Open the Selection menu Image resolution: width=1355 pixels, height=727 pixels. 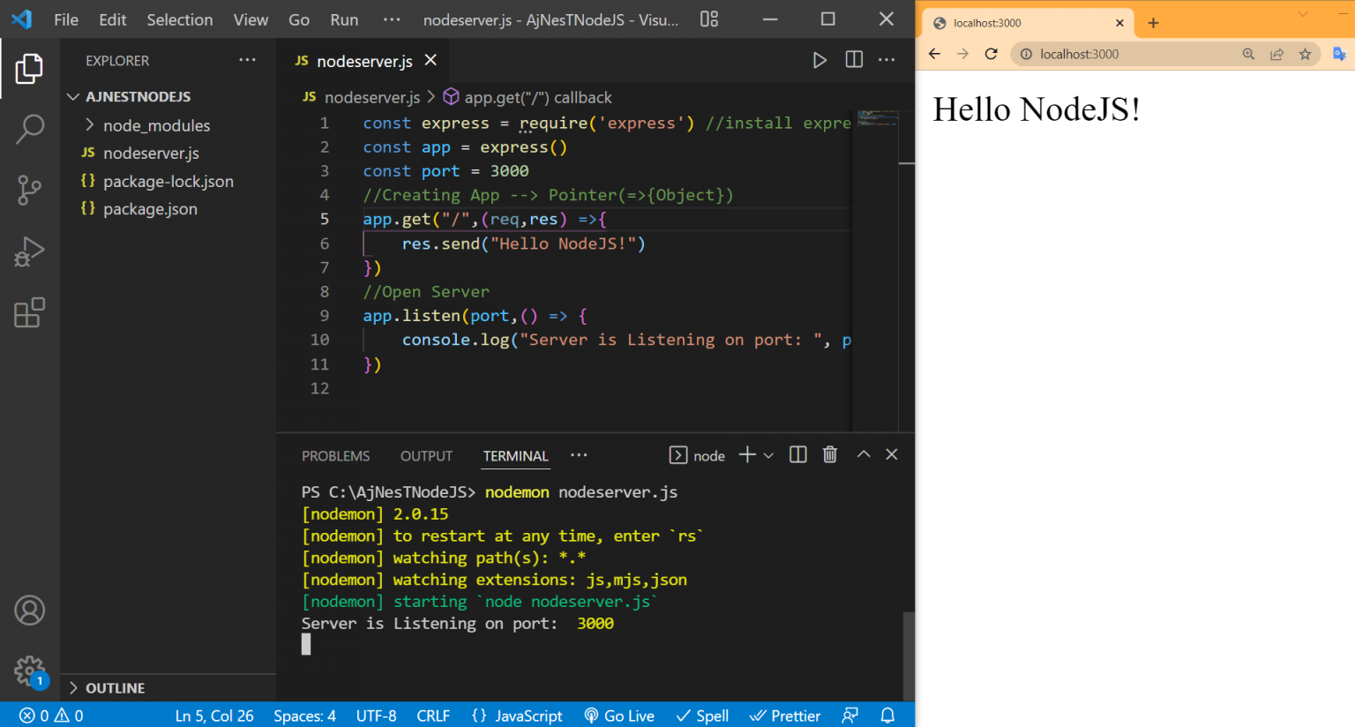[x=179, y=19]
